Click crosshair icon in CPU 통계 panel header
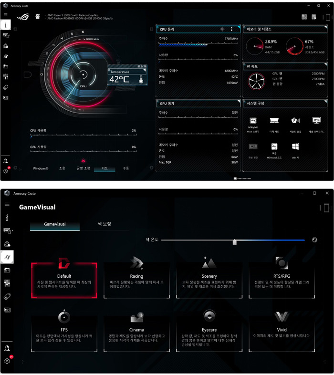 [222, 29]
